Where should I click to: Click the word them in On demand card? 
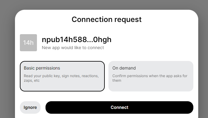(x=117, y=80)
